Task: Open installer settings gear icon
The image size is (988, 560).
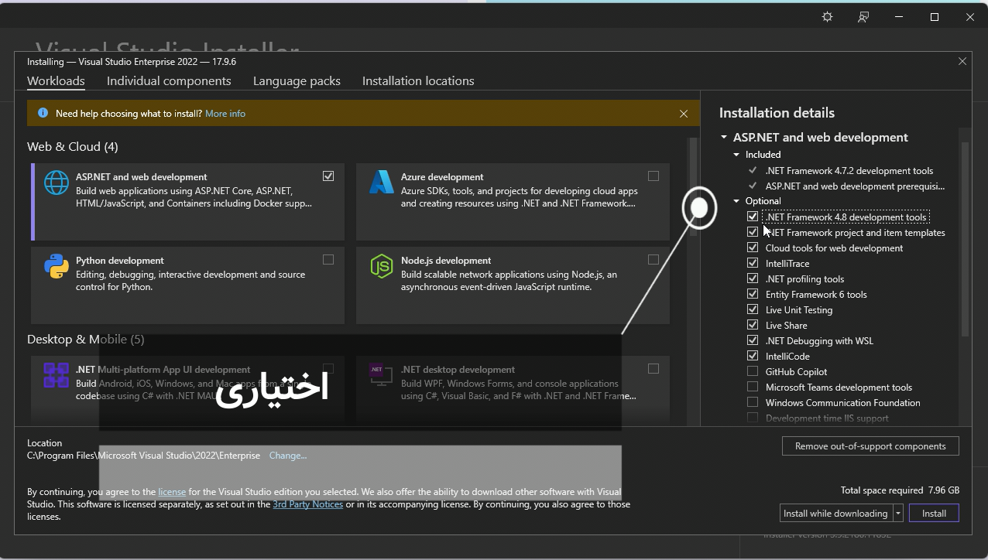Action: click(827, 17)
